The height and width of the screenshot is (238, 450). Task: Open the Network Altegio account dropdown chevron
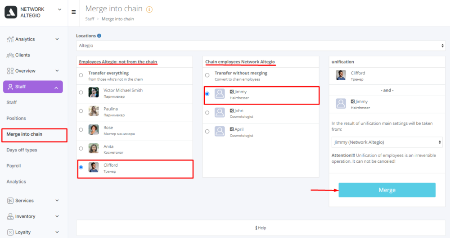(x=60, y=9)
